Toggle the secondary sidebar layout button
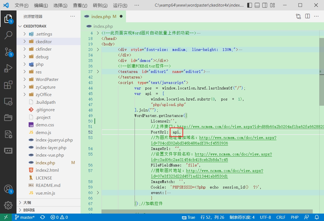 click(x=265, y=5)
